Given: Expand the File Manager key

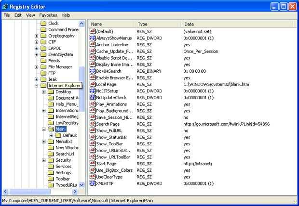Looking at the screenshot, I should point(37,67).
